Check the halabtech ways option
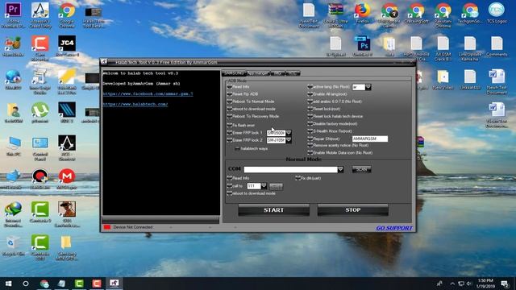The height and width of the screenshot is (290, 516). click(x=237, y=148)
